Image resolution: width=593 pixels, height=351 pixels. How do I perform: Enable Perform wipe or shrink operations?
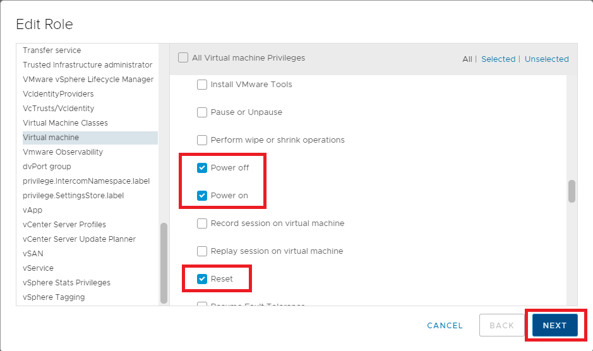click(x=202, y=140)
